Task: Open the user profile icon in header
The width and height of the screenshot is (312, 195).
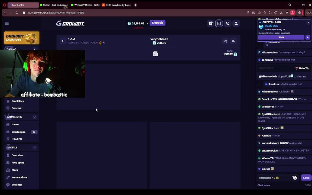Action: click(236, 24)
